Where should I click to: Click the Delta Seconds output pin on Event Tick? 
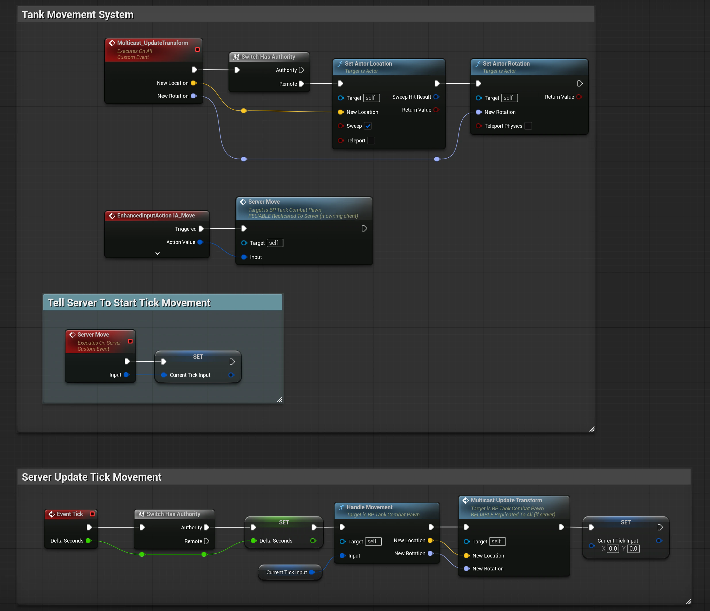tap(89, 541)
